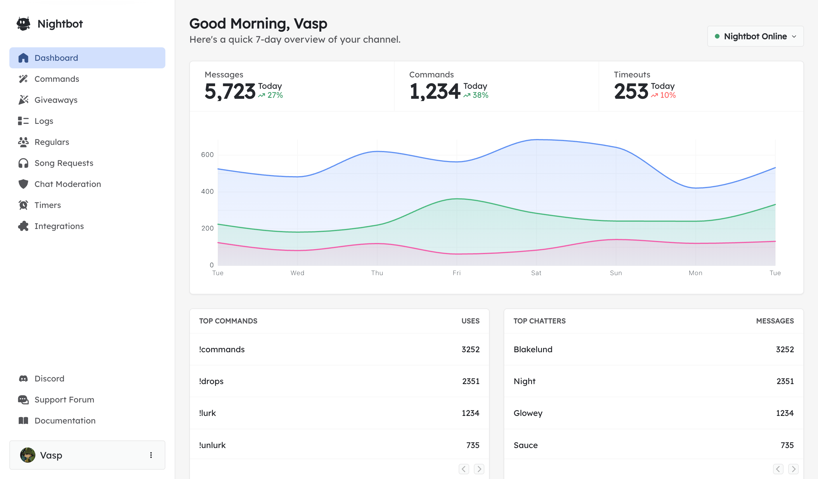Click the Discord icon in sidebar

click(x=23, y=379)
